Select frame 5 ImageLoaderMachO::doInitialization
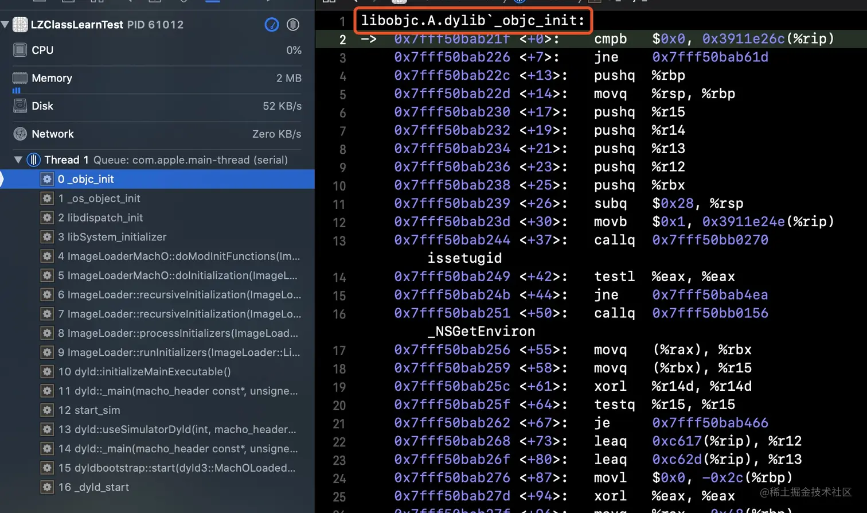 (x=157, y=275)
